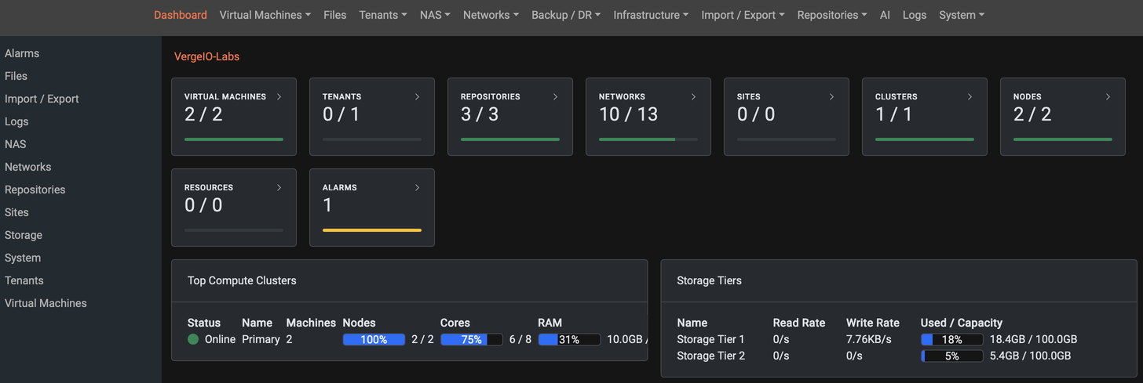This screenshot has height=383, width=1143.
Task: Expand the Networks dropdown in top navigation
Action: pyautogui.click(x=491, y=15)
